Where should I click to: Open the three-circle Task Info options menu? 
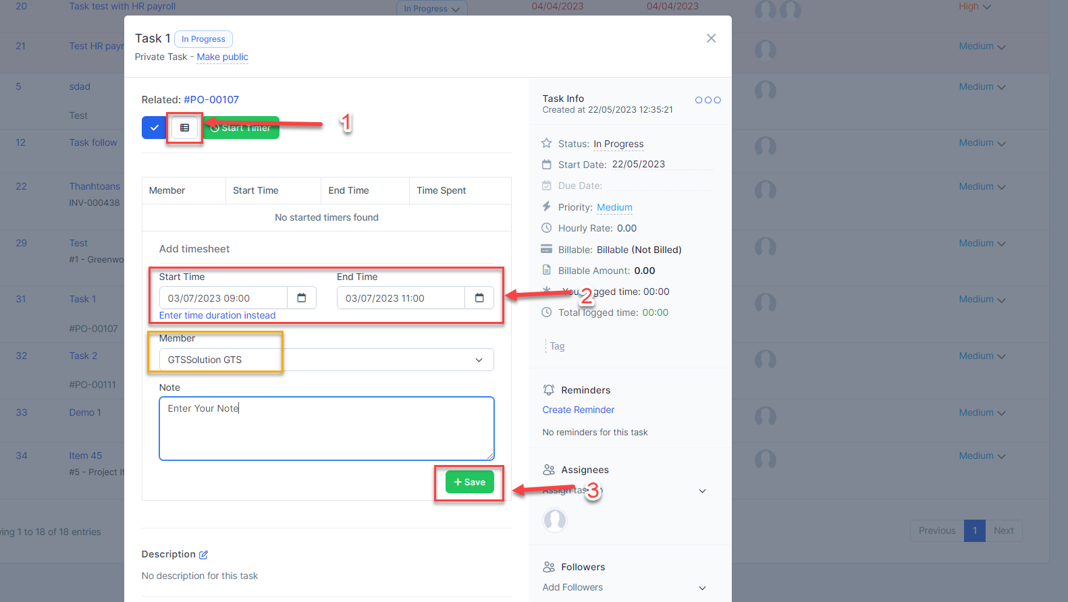click(707, 100)
